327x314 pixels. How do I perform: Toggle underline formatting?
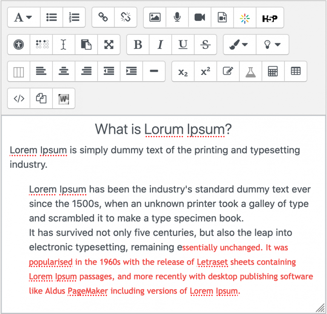click(x=183, y=45)
